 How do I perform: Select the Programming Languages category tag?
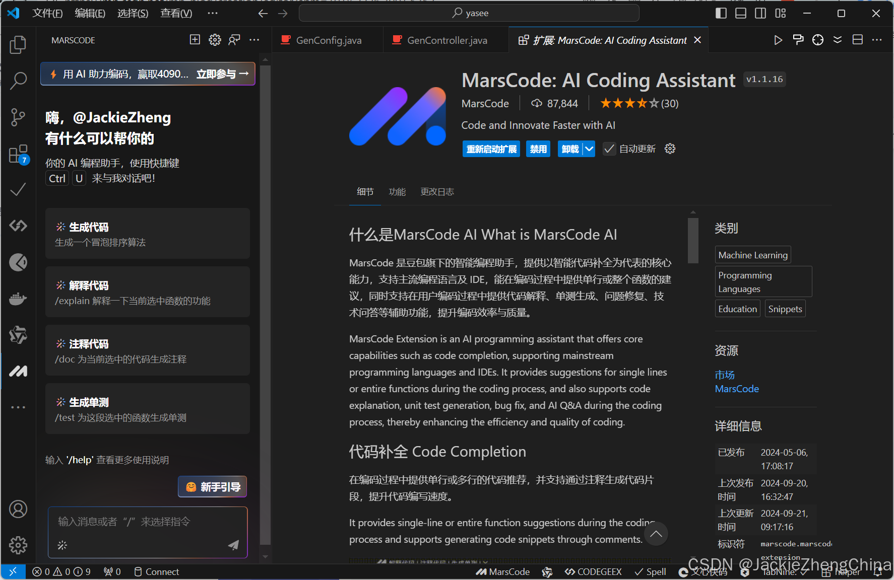tap(763, 281)
